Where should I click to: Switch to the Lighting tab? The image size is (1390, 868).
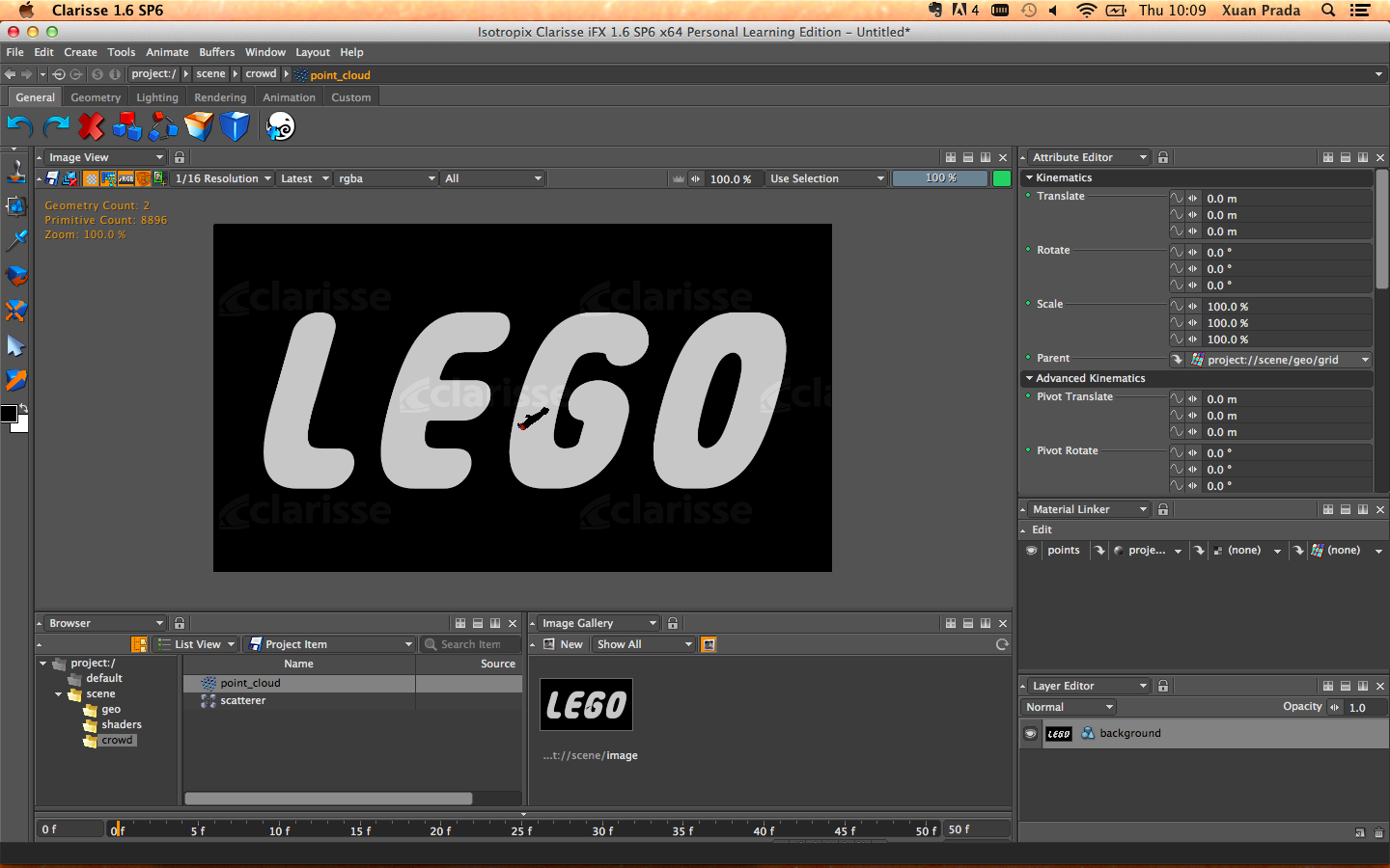(157, 97)
